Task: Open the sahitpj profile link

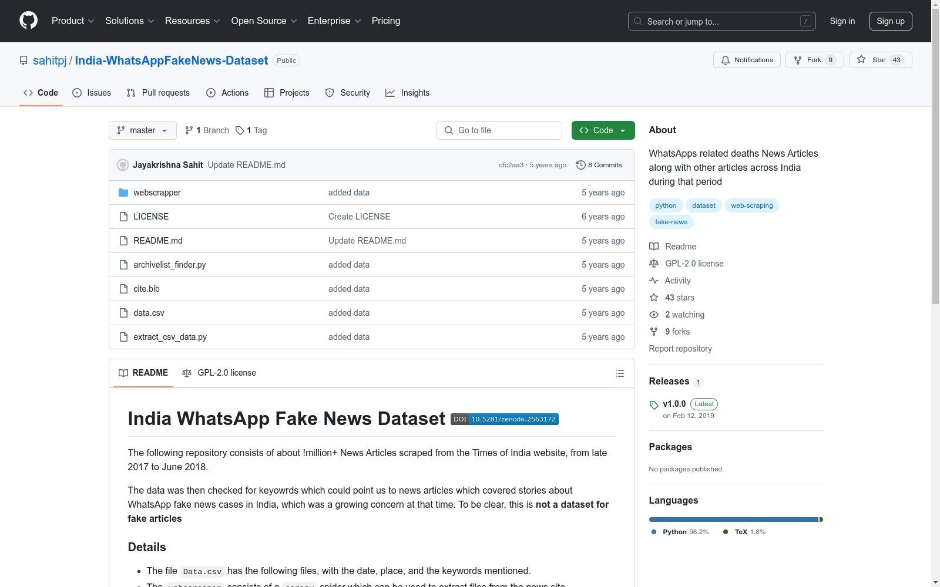Action: 50,60
